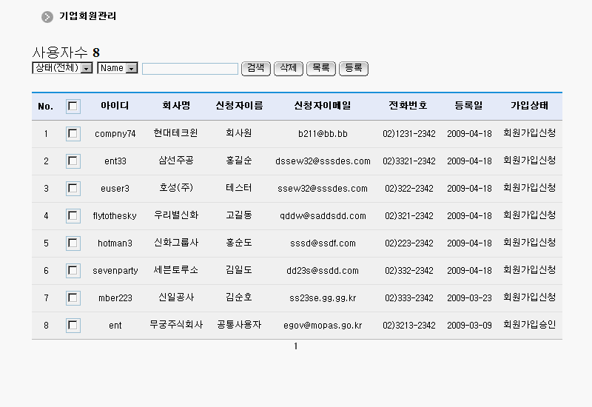Click the arrow icon beside 기업회원관리 title
The height and width of the screenshot is (407, 592).
[47, 16]
